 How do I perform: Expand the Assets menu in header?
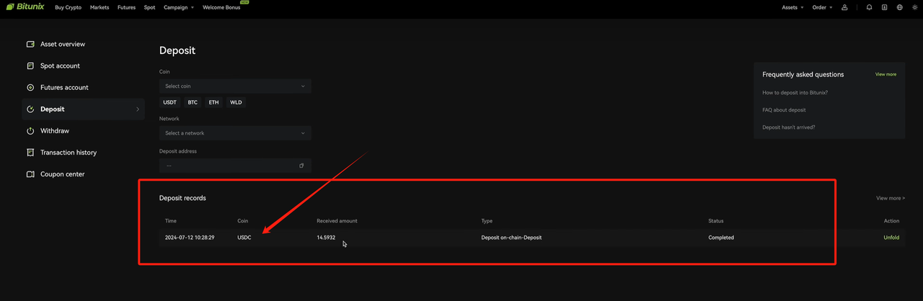click(792, 7)
